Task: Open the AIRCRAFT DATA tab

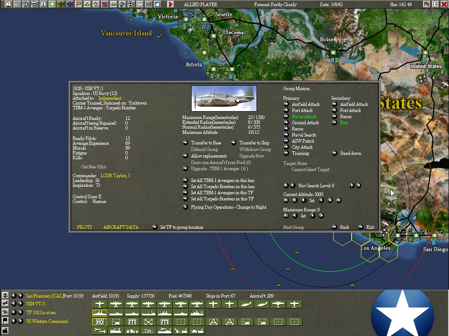Action: coord(121,227)
